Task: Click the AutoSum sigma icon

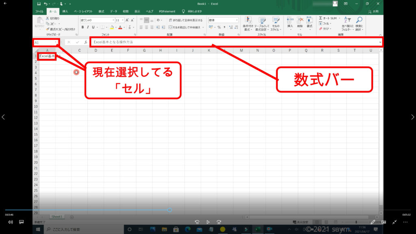Action: (x=321, y=18)
